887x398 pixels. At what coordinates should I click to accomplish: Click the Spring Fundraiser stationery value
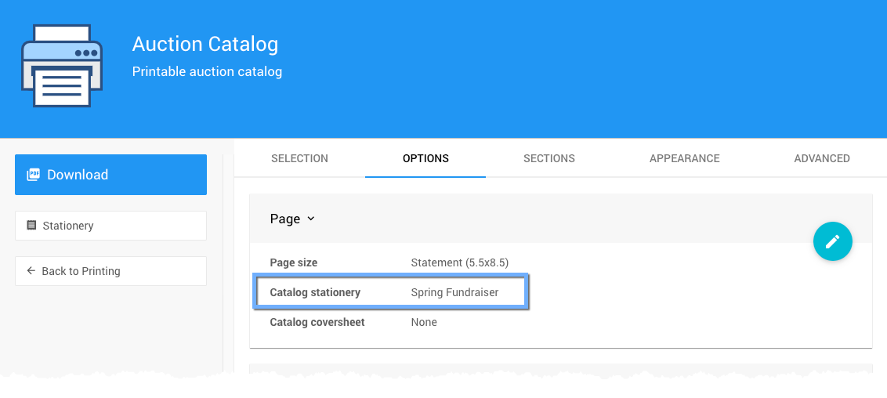[454, 292]
